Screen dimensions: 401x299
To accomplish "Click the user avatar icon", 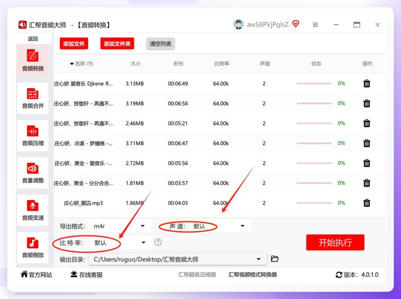I will point(238,24).
